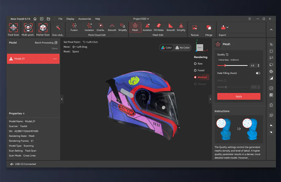Select Fused rendering option

[x=199, y=70]
